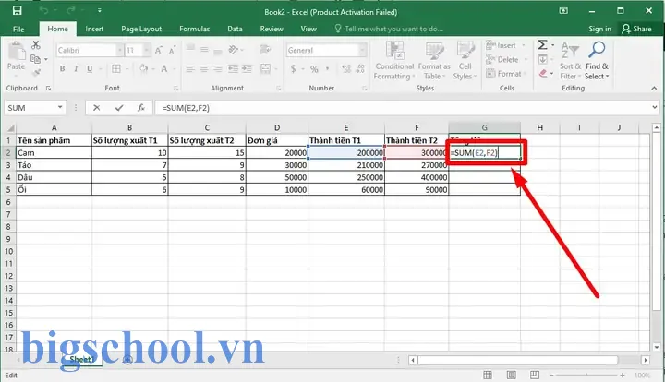Click the Wrap Text icon
Viewport: 665px width, 382px height.
[265, 50]
